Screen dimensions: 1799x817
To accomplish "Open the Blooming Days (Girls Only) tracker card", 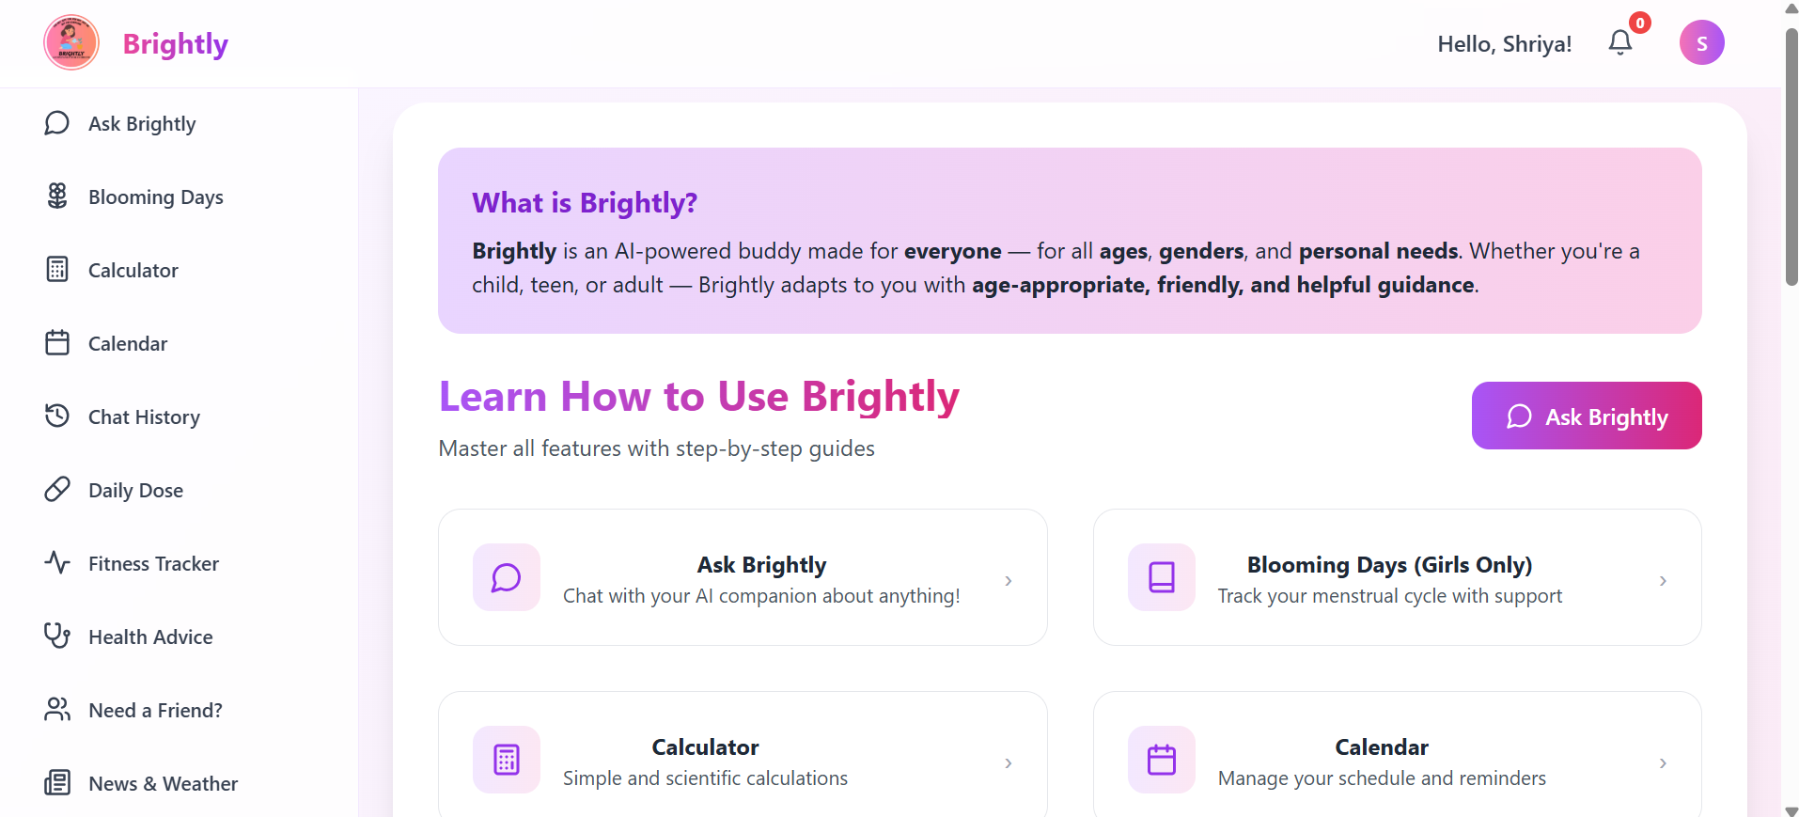I will [1397, 577].
